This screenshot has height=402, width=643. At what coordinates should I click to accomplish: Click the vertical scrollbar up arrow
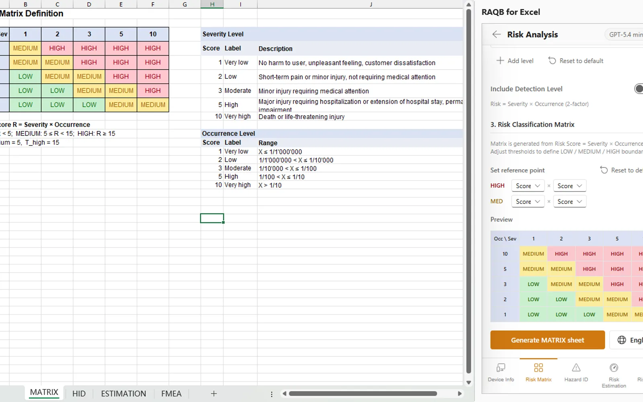click(x=469, y=5)
